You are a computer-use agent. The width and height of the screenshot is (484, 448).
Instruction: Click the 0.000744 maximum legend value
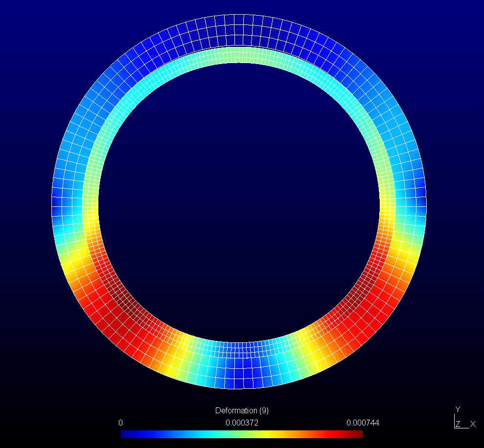point(364,423)
